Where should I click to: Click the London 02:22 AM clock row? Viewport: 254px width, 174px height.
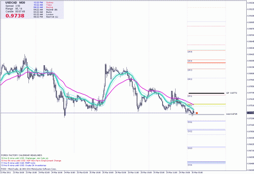[x=43, y=14]
